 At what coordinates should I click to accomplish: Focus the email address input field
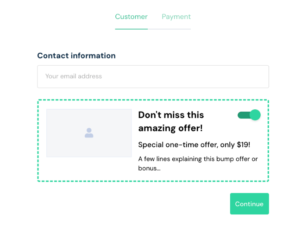[153, 76]
